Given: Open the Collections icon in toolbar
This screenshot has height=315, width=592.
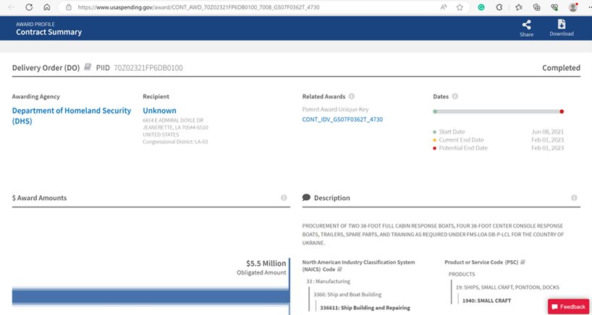Looking at the screenshot, I should pyautogui.click(x=536, y=7).
